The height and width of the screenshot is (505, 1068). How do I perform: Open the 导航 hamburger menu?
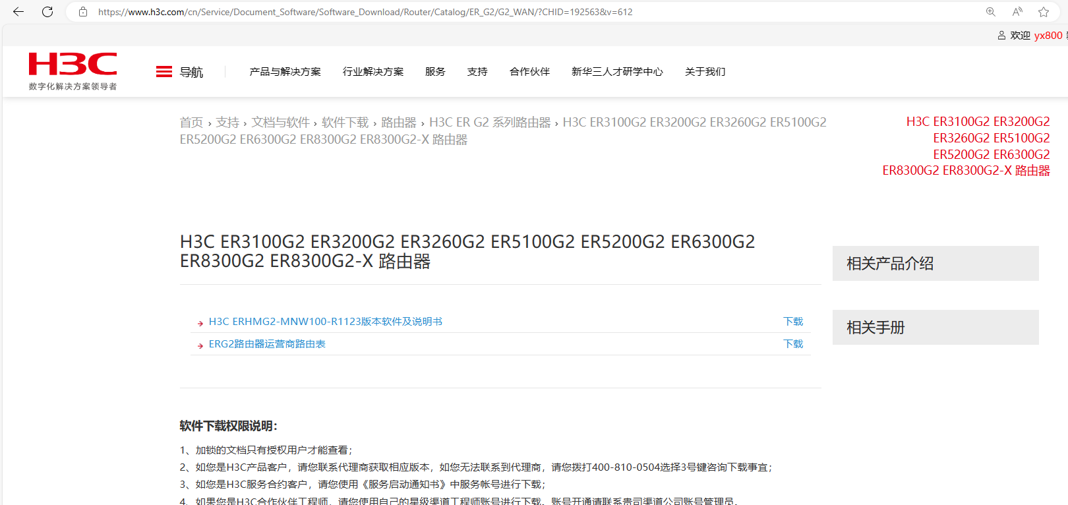(179, 72)
